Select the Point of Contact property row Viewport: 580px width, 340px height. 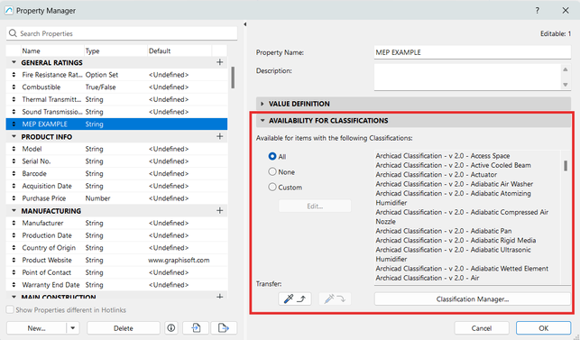(116, 272)
